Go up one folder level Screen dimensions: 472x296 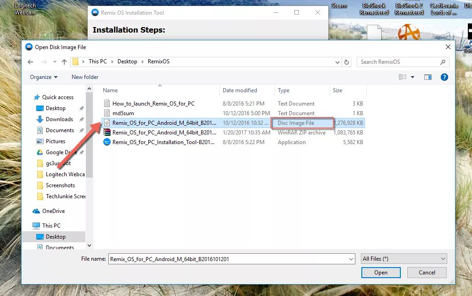(64, 62)
